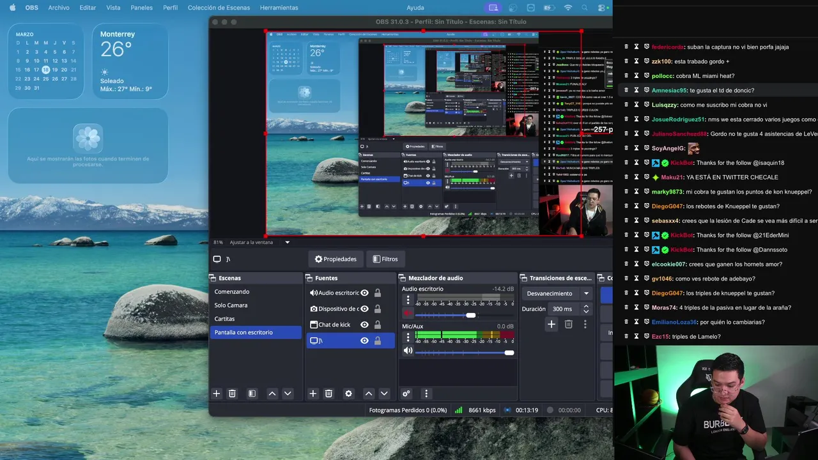This screenshot has height=460, width=818.
Task: Click the Filtros button
Action: 385,259
